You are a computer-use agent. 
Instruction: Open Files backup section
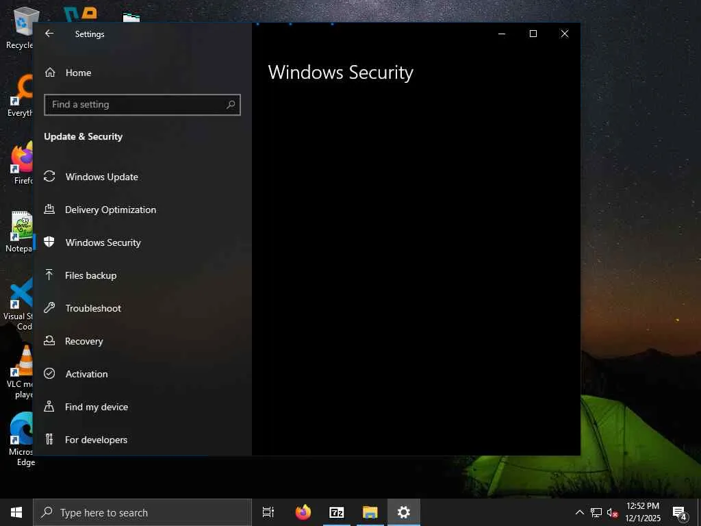142,275
